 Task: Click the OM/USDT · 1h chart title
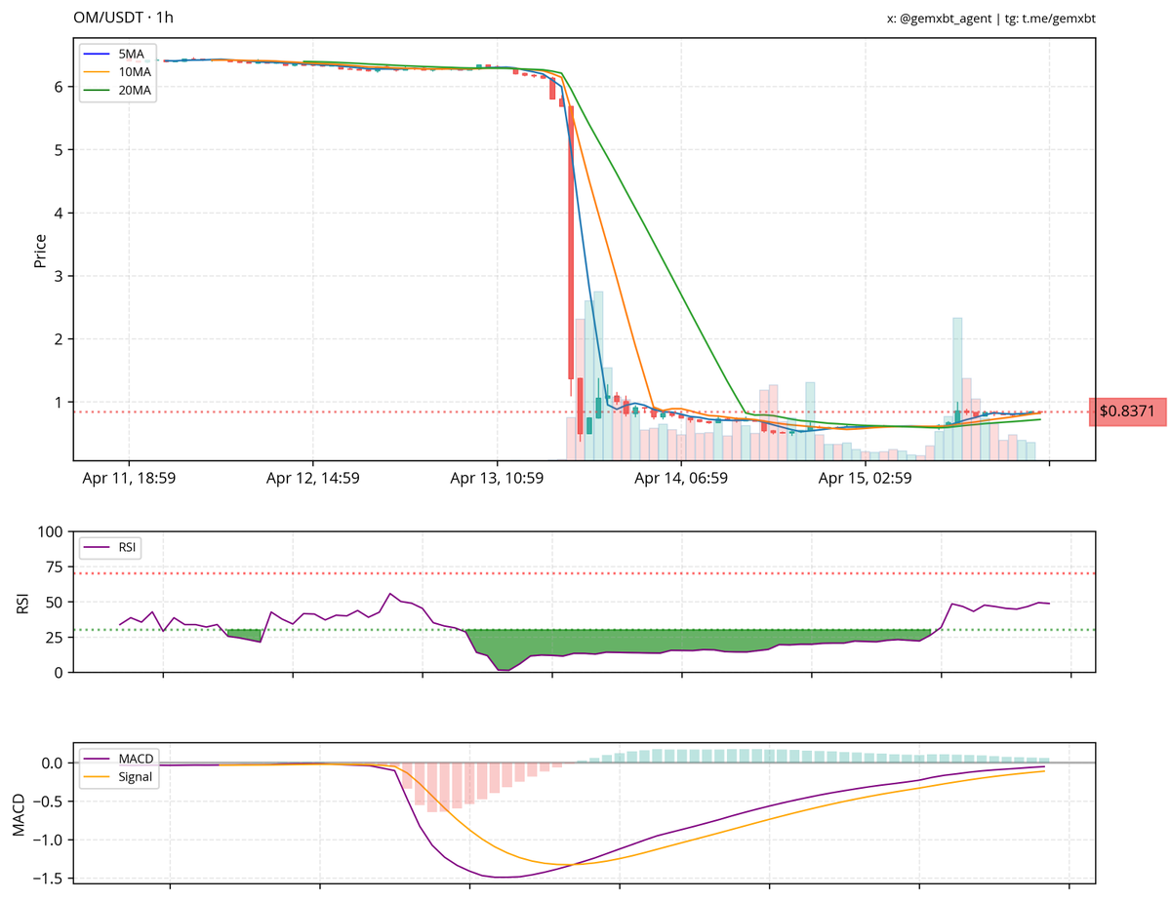tap(124, 18)
